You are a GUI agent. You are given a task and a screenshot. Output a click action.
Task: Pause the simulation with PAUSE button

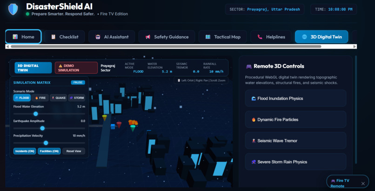tap(78, 82)
